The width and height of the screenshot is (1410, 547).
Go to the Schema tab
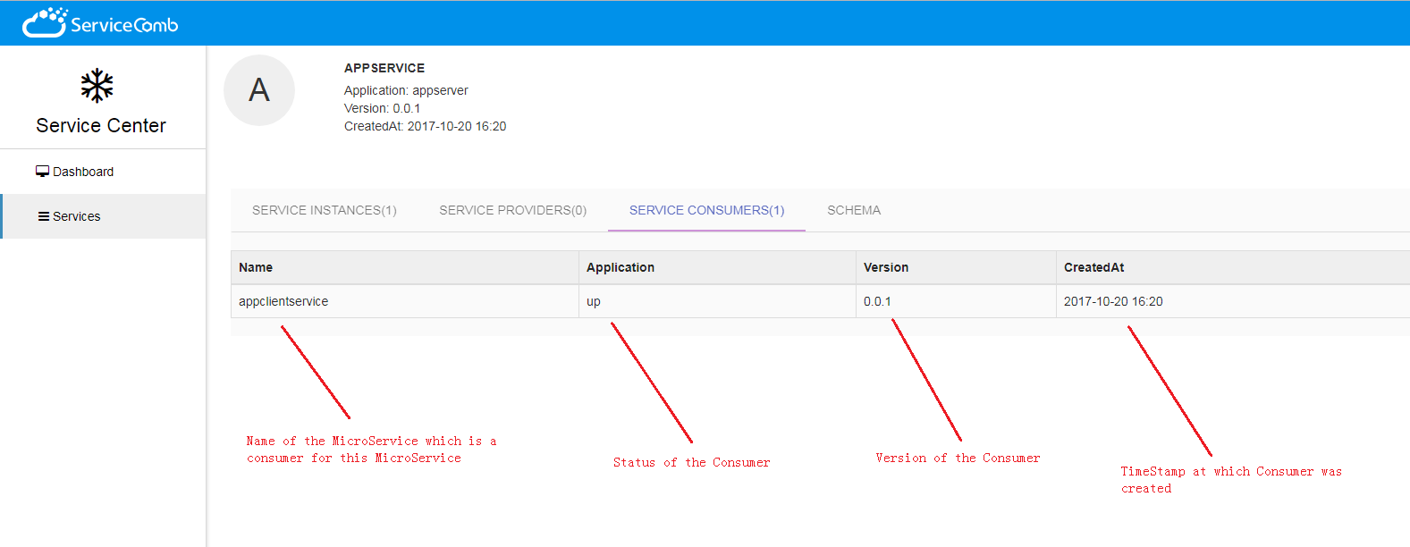(853, 210)
